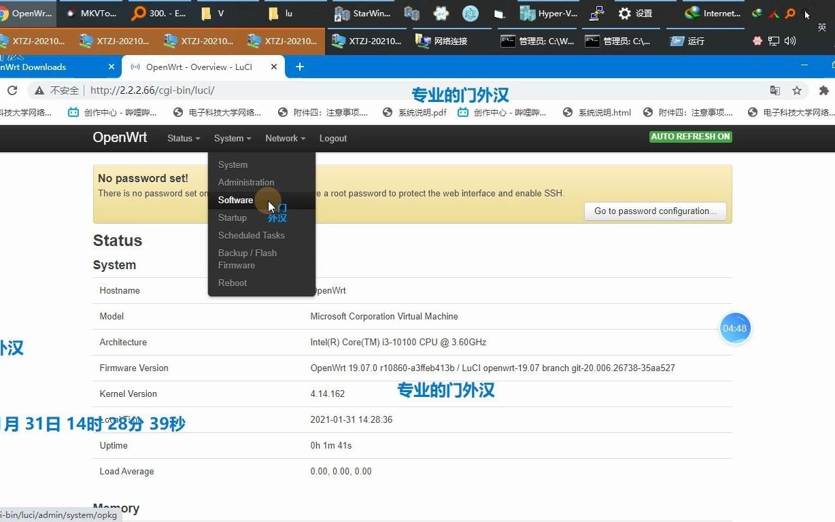Open Startup from the System menu
This screenshot has height=522, width=835.
click(x=233, y=217)
